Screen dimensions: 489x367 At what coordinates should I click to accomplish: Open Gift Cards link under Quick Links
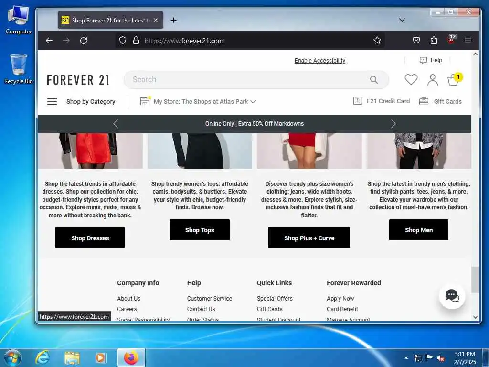click(270, 309)
